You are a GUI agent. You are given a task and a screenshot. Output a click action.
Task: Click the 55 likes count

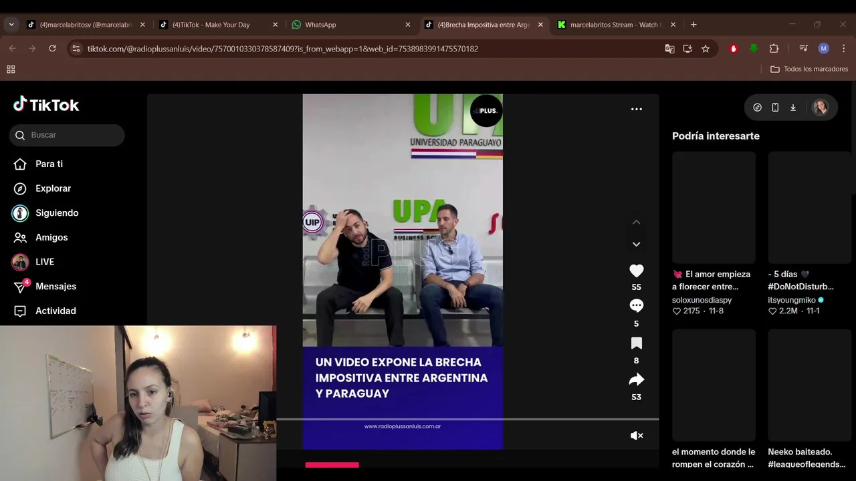click(x=636, y=287)
